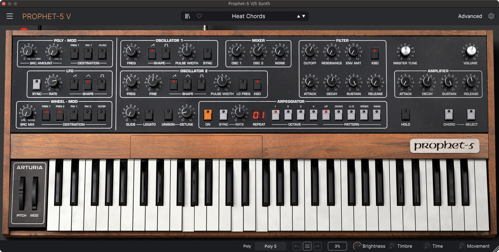Select LFO triangle shape button
This screenshot has height=252, width=499.
coord(88,84)
